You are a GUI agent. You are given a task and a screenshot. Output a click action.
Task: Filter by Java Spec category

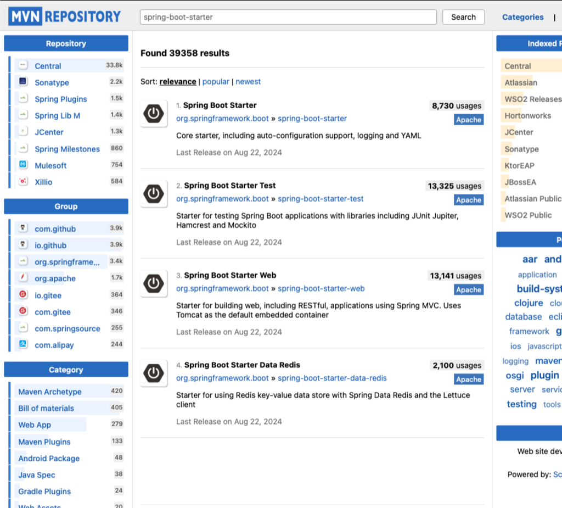pos(37,475)
